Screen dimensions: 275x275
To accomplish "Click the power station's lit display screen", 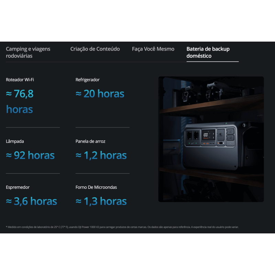I will pos(207,135).
